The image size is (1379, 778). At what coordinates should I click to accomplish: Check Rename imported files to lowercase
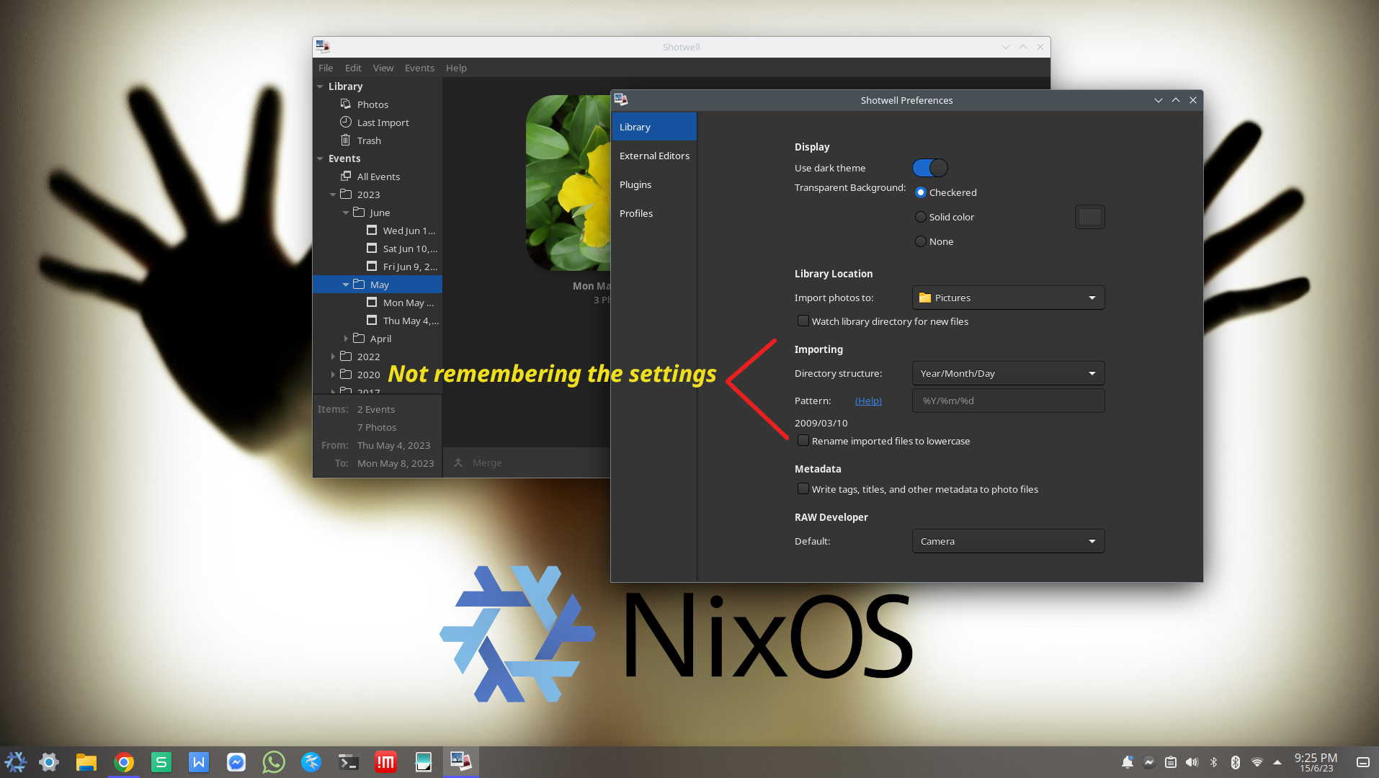[x=803, y=441]
